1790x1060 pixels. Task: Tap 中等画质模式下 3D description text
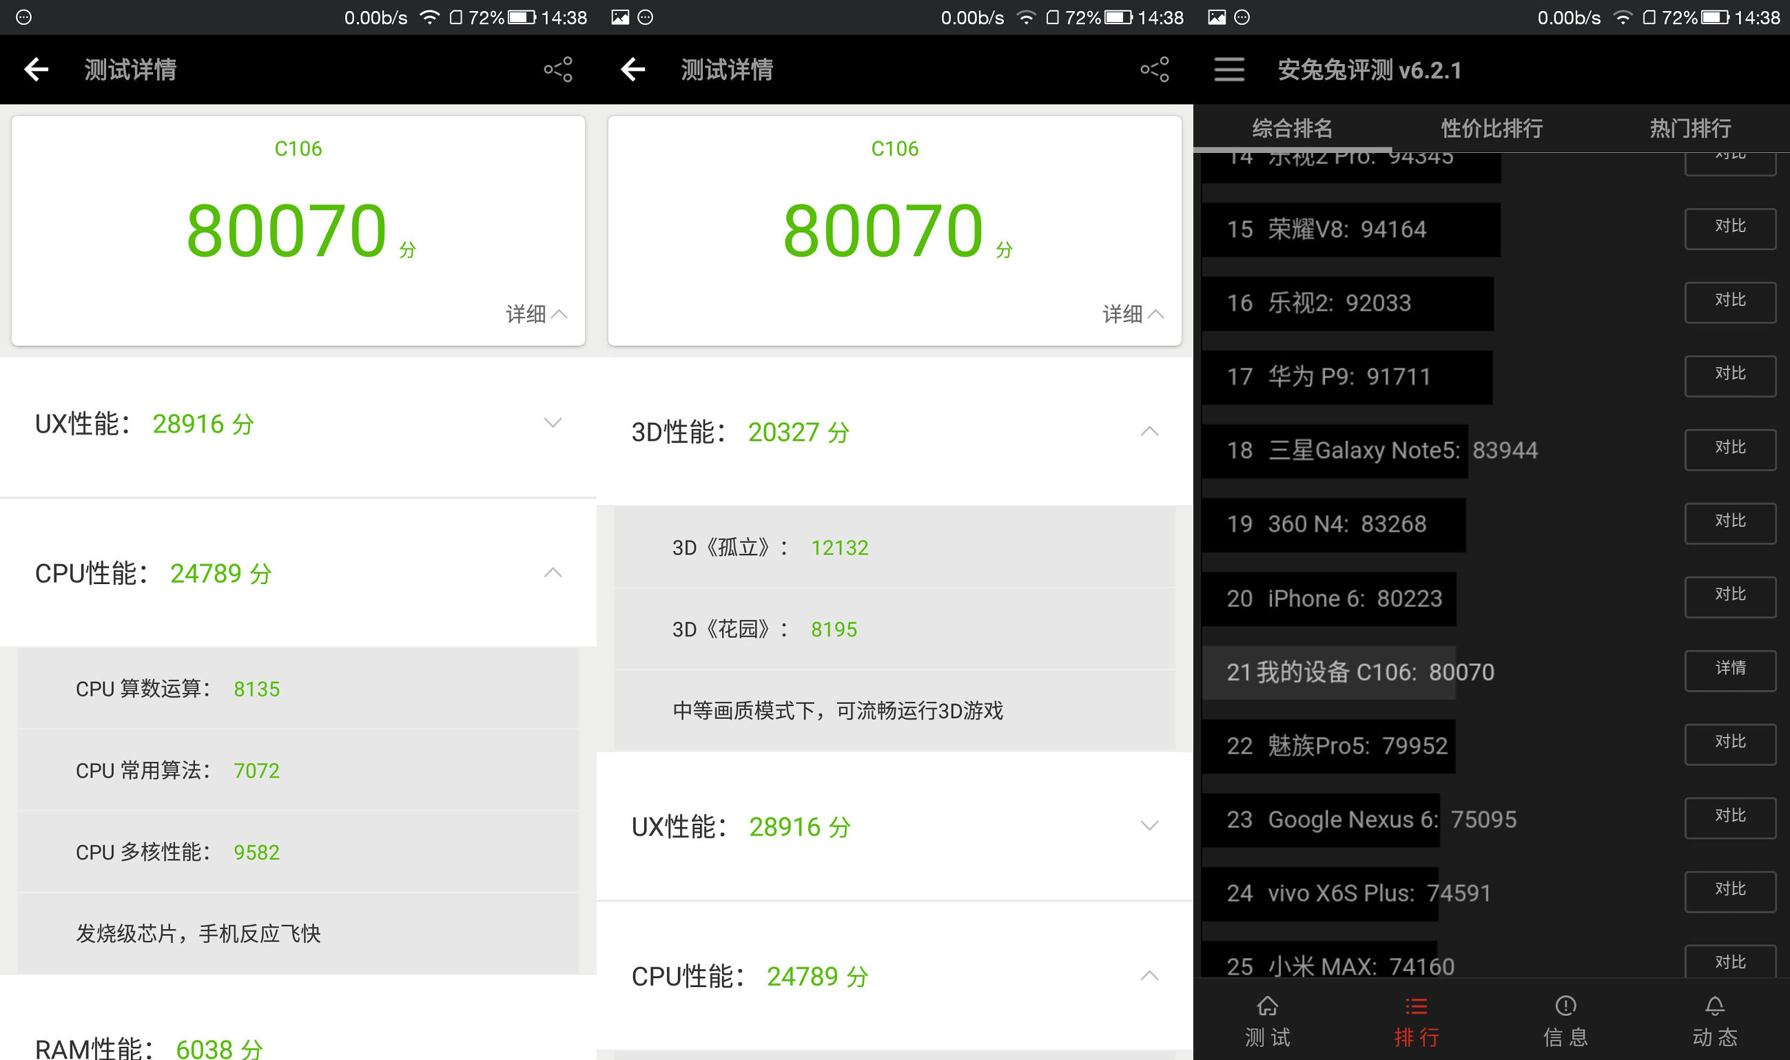pos(838,710)
